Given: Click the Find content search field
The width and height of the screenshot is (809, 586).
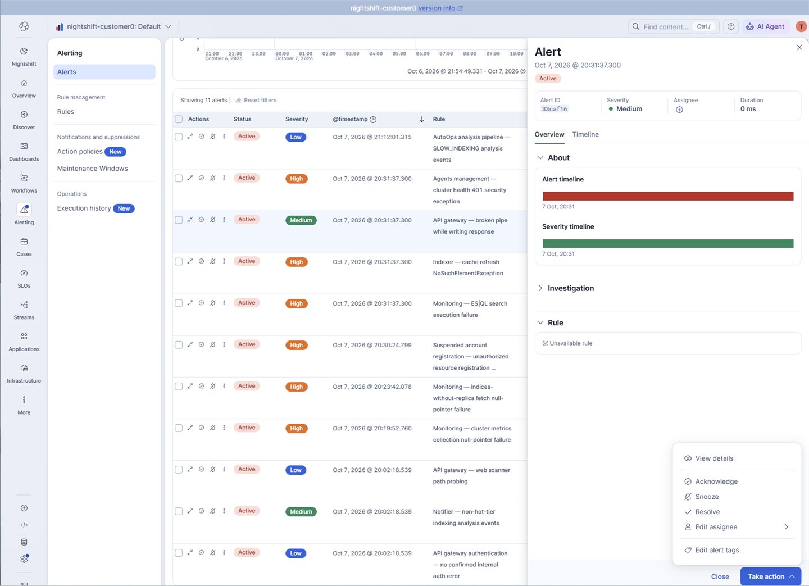Looking at the screenshot, I should 674,26.
